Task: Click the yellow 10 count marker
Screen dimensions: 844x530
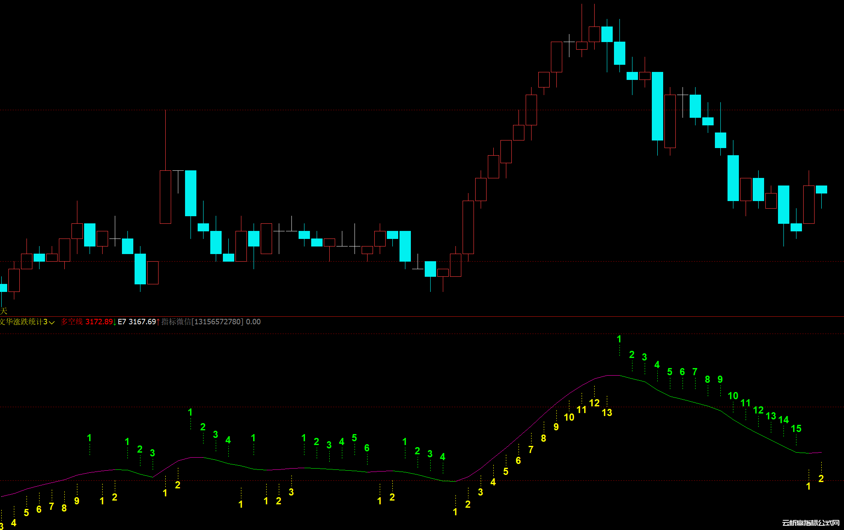Action: [569, 417]
